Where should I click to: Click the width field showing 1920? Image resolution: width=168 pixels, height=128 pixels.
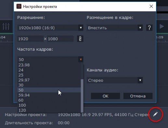[x=30, y=39]
